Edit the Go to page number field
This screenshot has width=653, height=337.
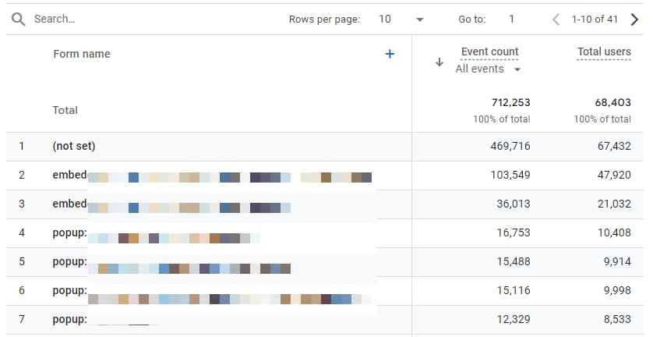511,20
